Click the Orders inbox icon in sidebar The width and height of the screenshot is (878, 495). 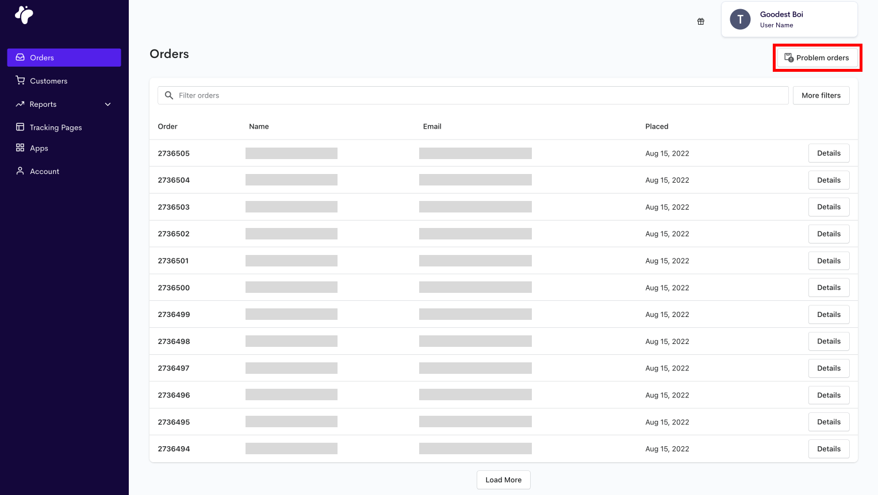20,57
